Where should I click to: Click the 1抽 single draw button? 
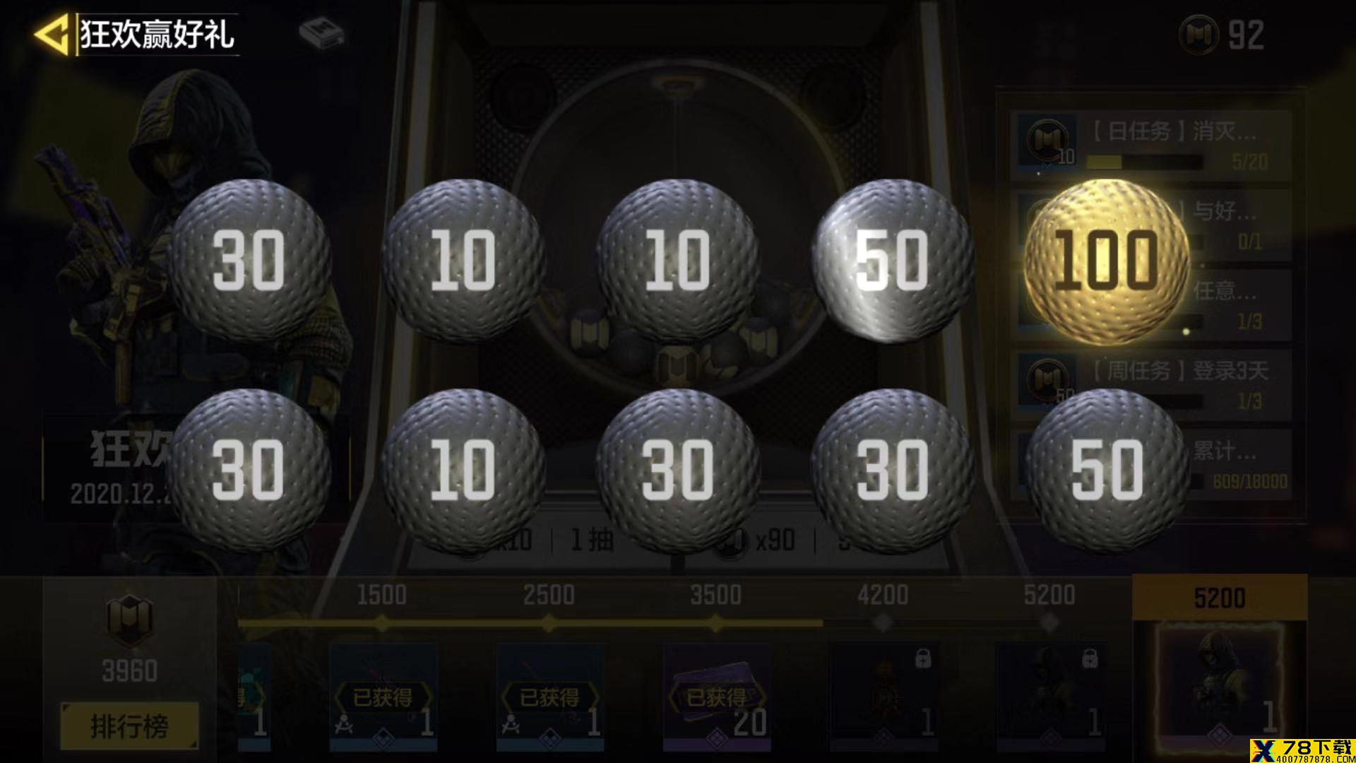click(x=592, y=541)
